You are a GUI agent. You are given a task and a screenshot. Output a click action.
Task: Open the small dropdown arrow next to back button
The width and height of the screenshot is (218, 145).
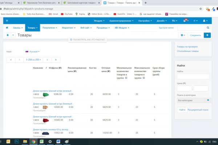click(13, 35)
